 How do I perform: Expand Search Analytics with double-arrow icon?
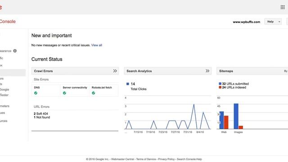click(207, 71)
